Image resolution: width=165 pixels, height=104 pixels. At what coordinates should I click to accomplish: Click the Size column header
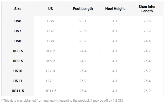(18, 9)
